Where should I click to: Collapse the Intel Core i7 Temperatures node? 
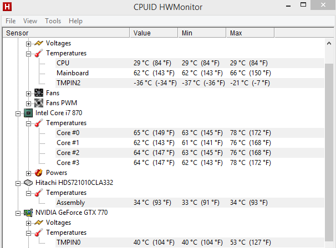[x=28, y=123]
